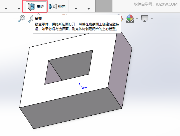The height and width of the screenshot is (136, 180).
Task: Expand the first dropdown arrow right of 镜向
Action: point(76,9)
